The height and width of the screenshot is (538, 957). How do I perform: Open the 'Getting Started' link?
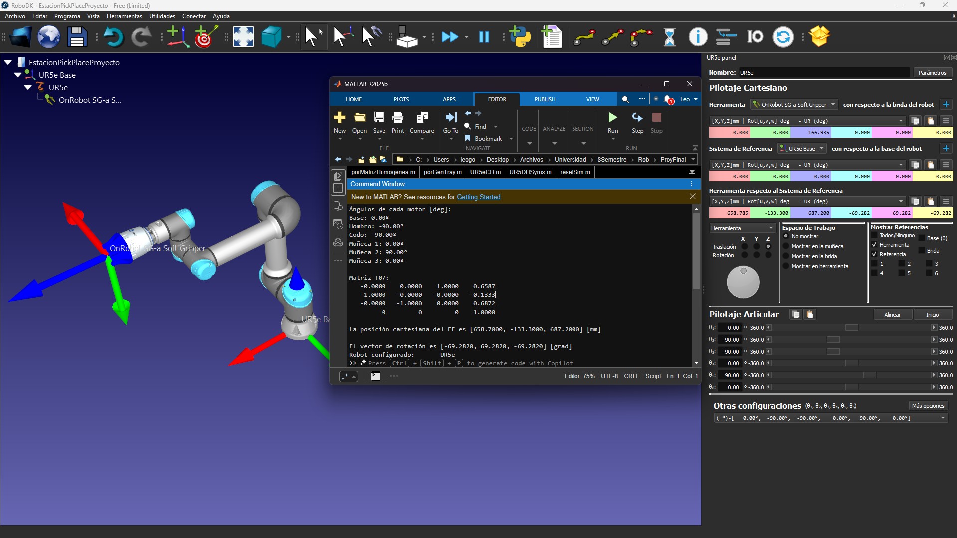click(478, 197)
